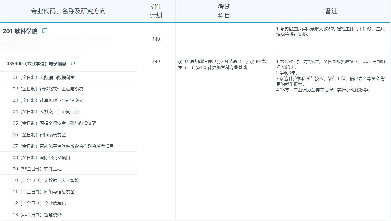This screenshot has height=221, width=391.
Task: Click the 备注 column header
Action: click(331, 11)
